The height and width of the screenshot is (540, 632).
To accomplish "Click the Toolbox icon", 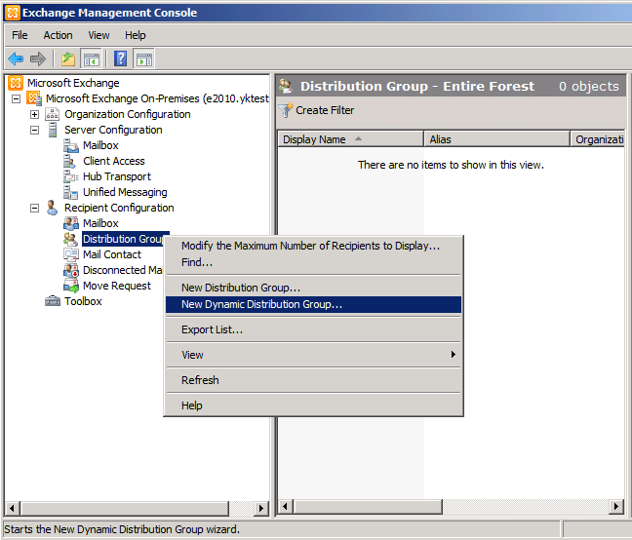I will 53,301.
